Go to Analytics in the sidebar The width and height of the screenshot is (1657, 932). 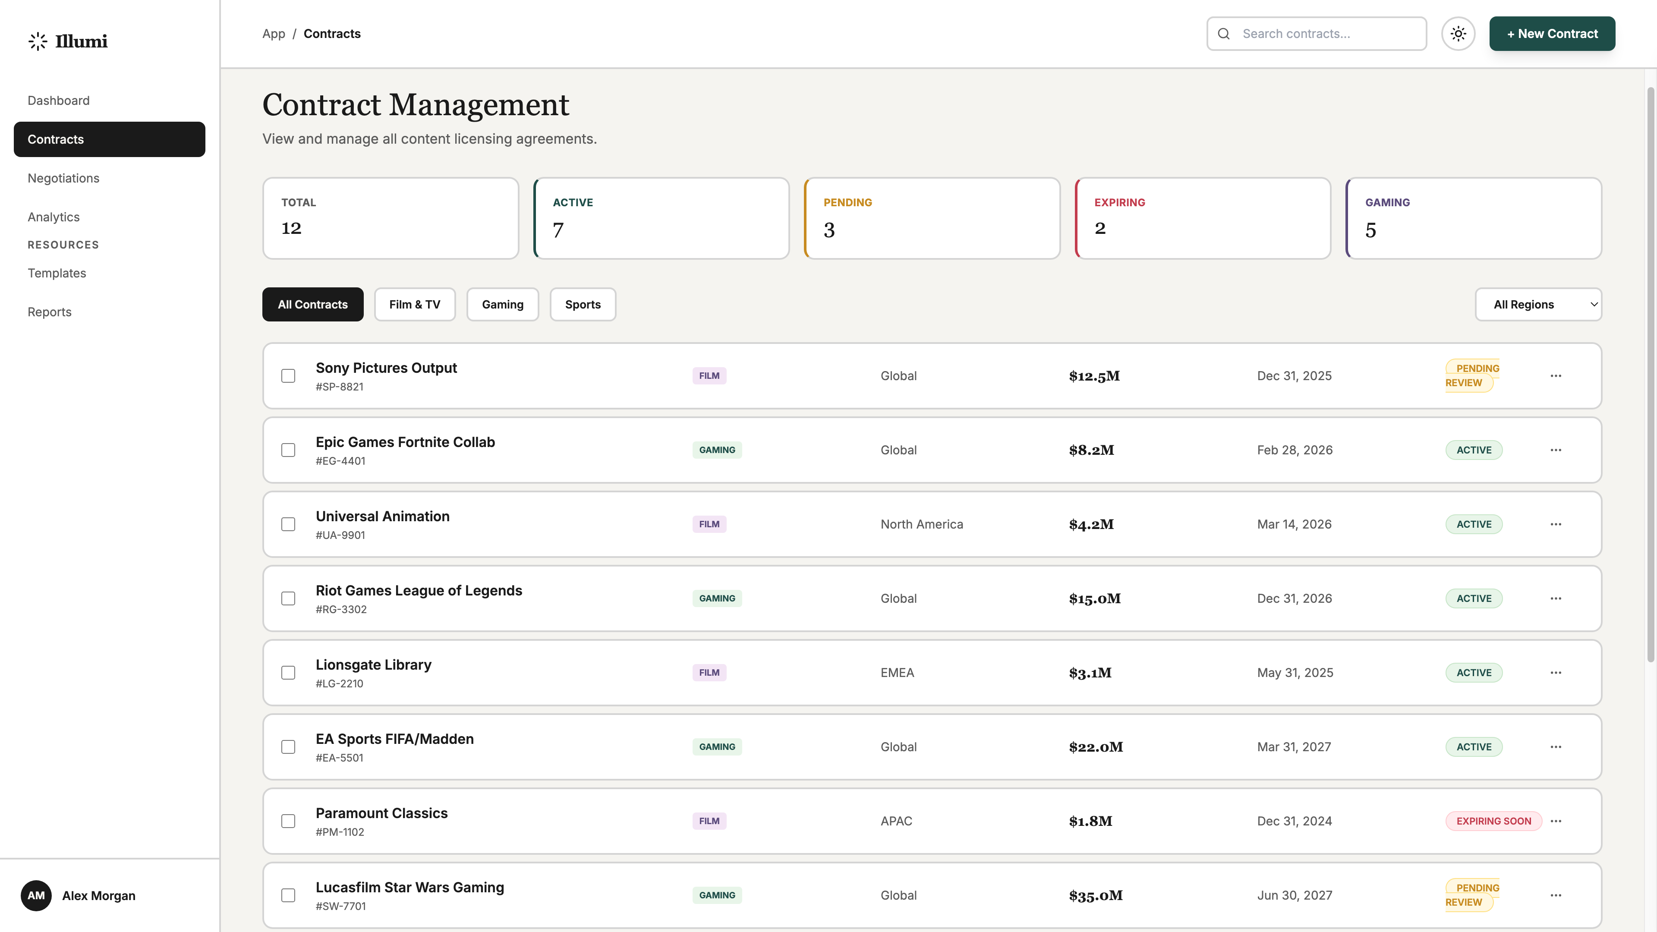click(54, 217)
